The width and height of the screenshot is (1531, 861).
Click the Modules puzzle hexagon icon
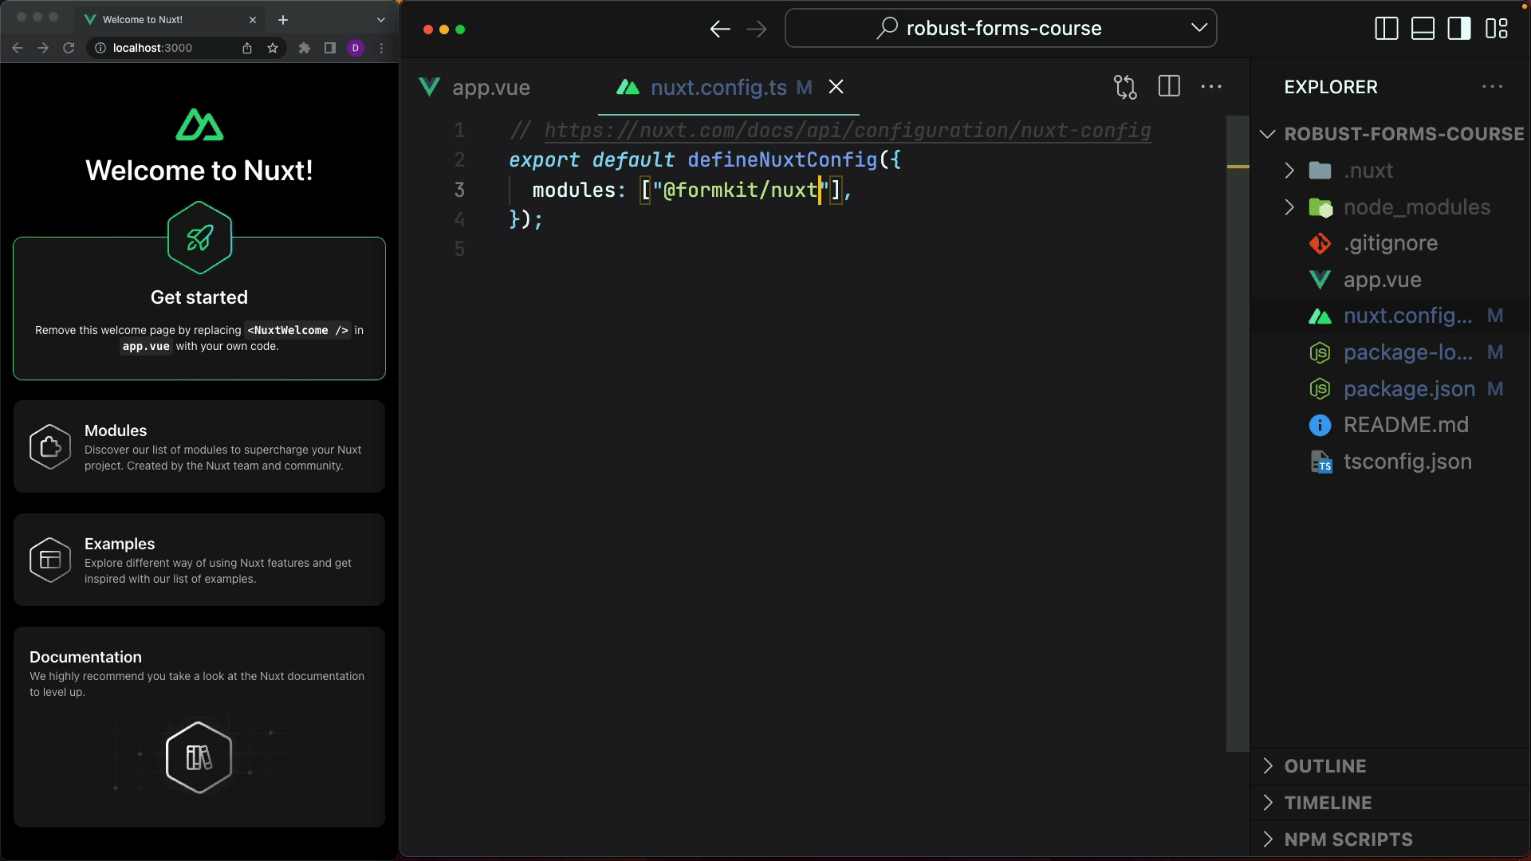click(50, 446)
